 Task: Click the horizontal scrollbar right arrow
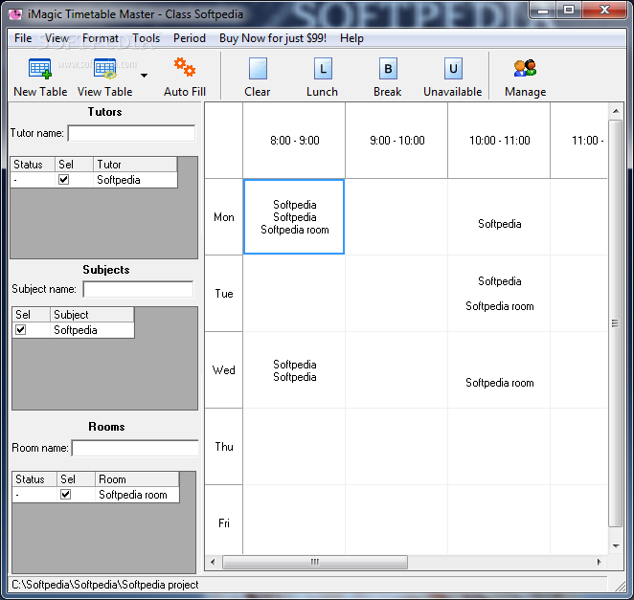pyautogui.click(x=600, y=562)
